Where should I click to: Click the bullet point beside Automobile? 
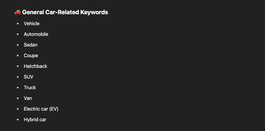point(18,34)
